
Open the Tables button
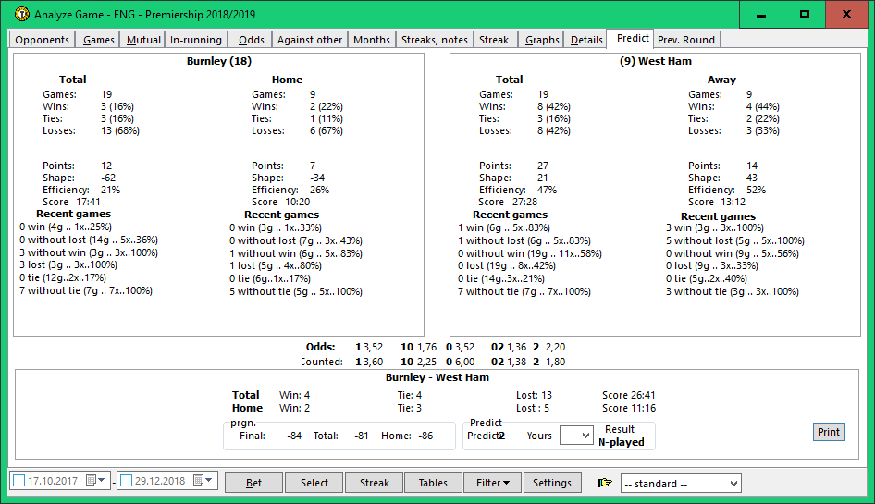coord(432,483)
